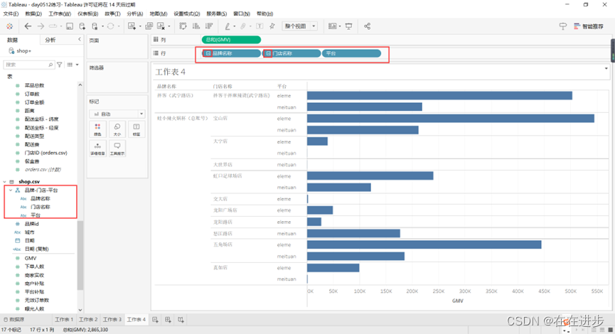
Task: Click the Fix axes pin icon
Action: tap(272, 26)
